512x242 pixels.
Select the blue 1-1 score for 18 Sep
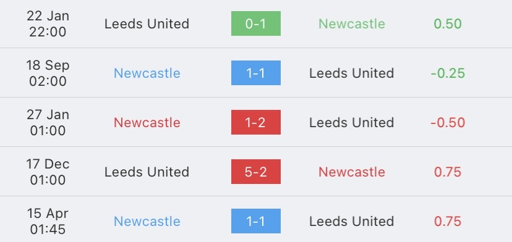coord(255,73)
